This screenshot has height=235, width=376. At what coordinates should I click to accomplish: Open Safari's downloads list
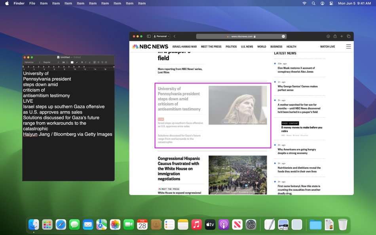(x=328, y=36)
